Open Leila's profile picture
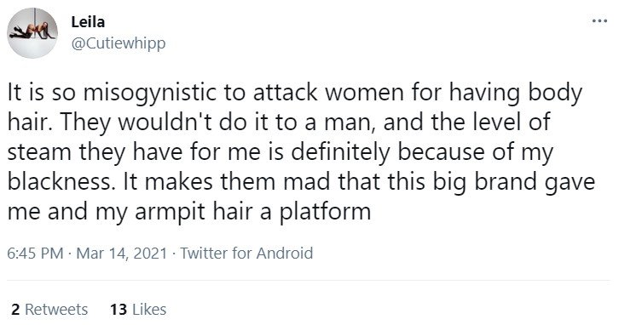619x325 pixels. click(32, 33)
